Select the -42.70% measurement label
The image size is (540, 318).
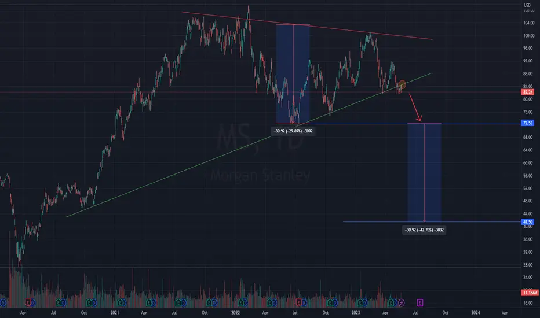pyautogui.click(x=424, y=230)
